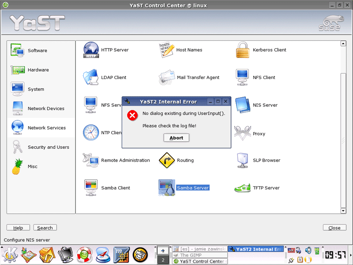Open the Klipper clipboard tray icon
This screenshot has width=353, height=265.
300,260
